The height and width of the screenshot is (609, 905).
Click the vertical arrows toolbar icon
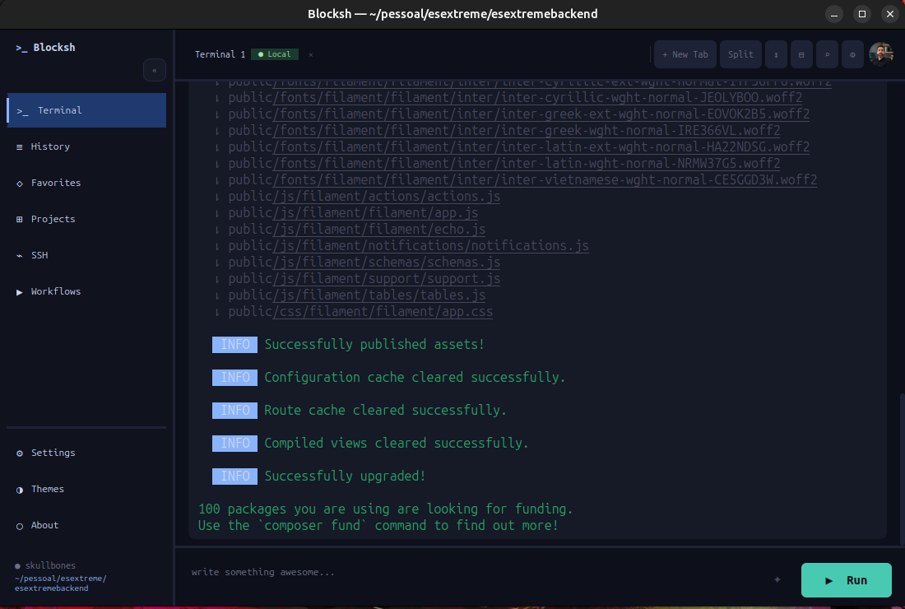click(777, 54)
